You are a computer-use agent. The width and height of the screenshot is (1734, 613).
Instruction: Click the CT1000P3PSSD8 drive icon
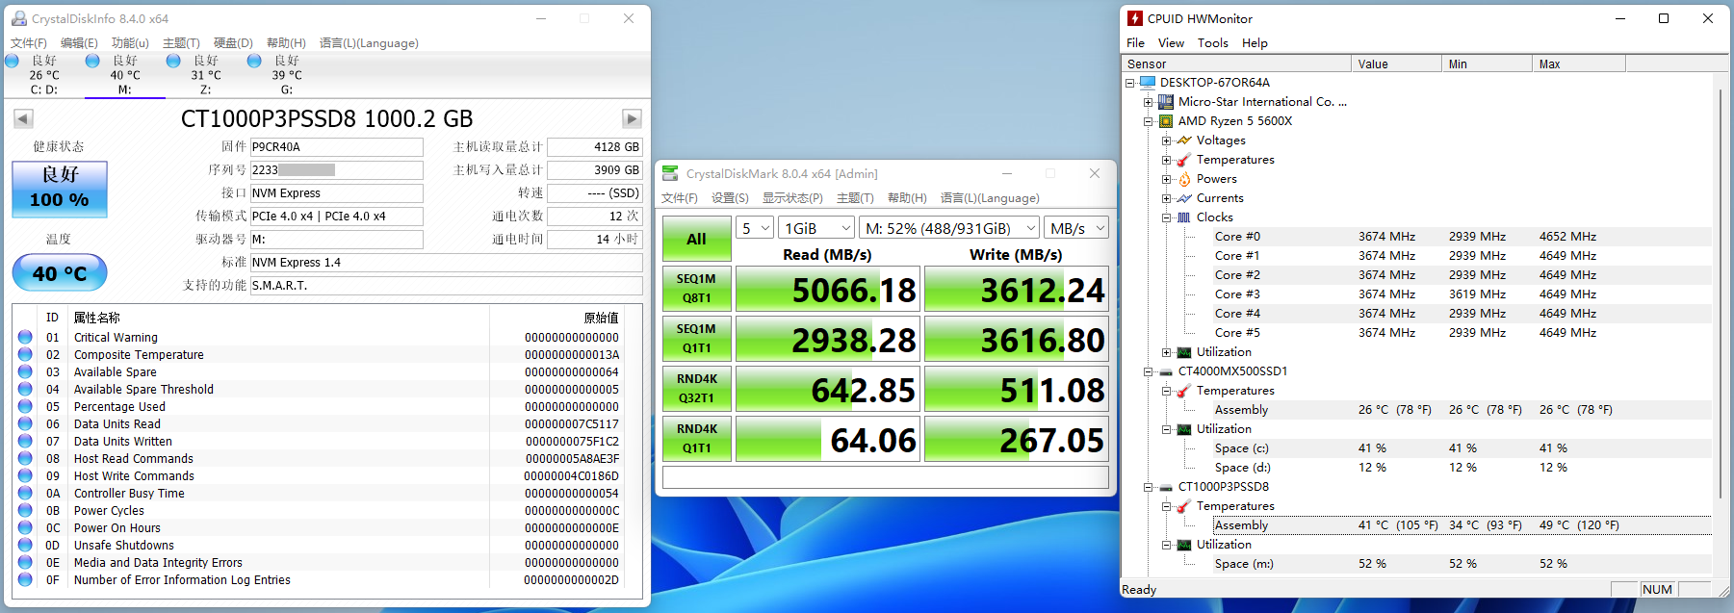[1166, 487]
